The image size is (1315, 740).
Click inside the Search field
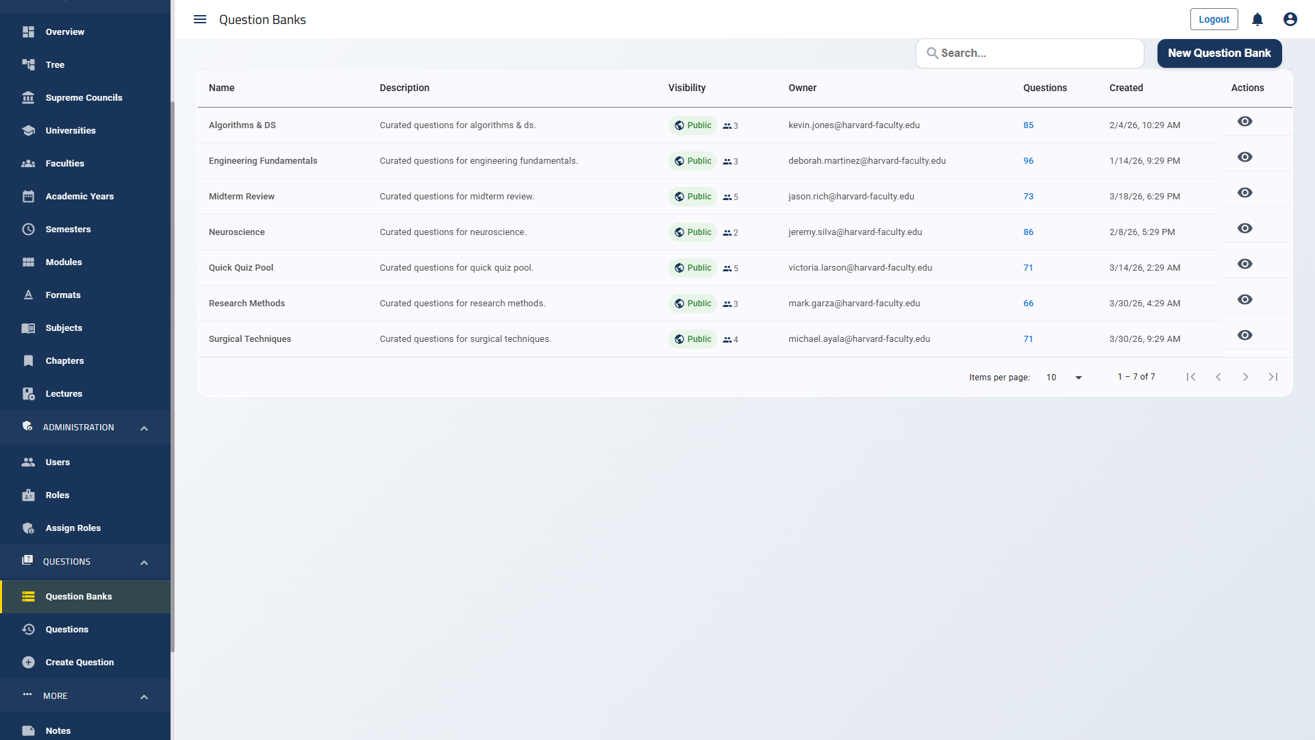(1029, 53)
